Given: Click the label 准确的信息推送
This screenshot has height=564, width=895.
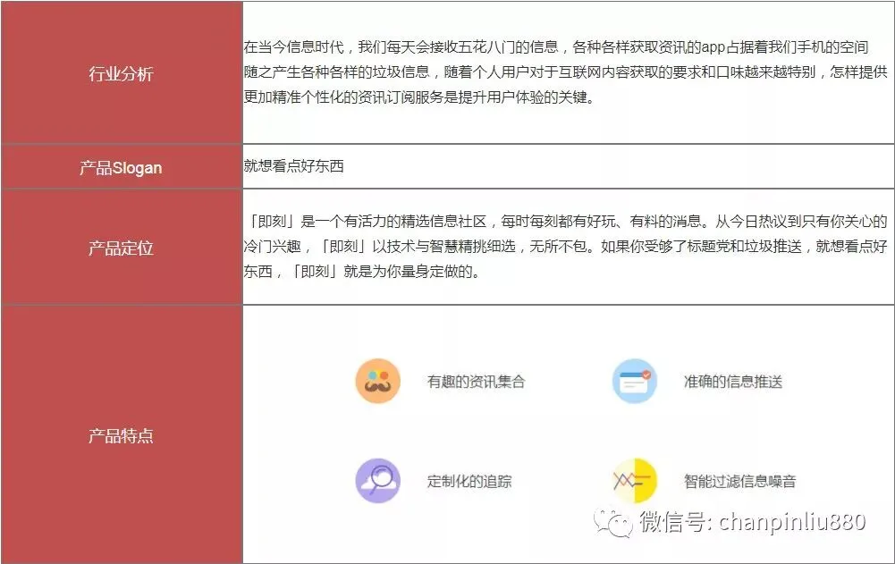Looking at the screenshot, I should point(733,382).
